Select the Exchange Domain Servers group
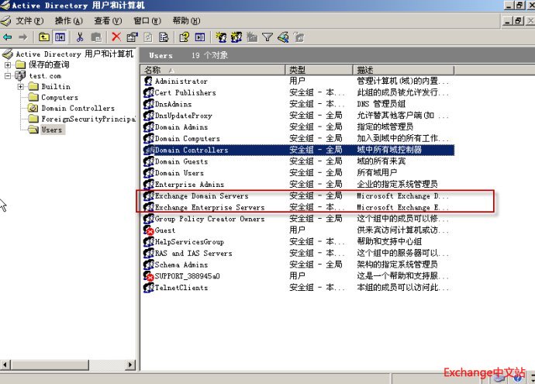The image size is (535, 384). (201, 196)
